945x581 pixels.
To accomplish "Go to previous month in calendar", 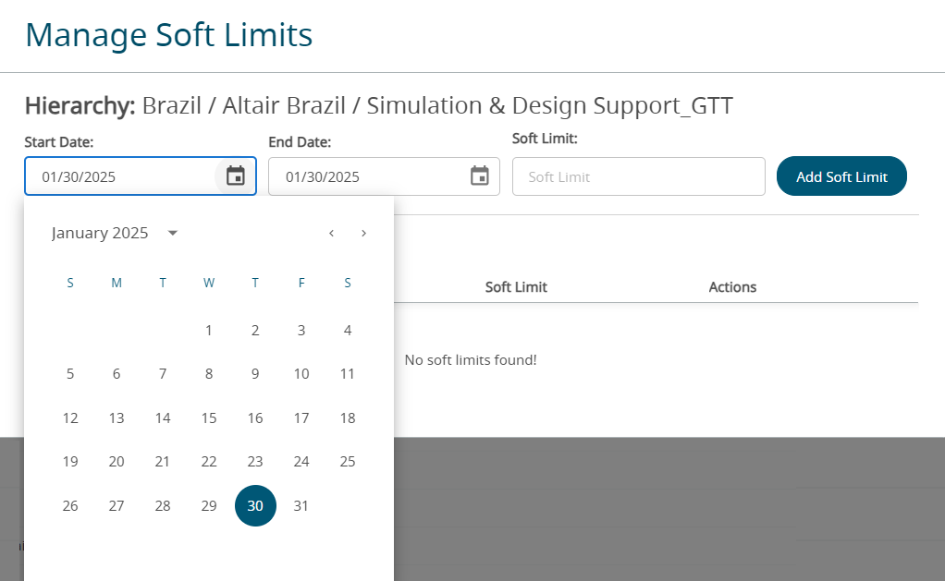I will click(331, 233).
